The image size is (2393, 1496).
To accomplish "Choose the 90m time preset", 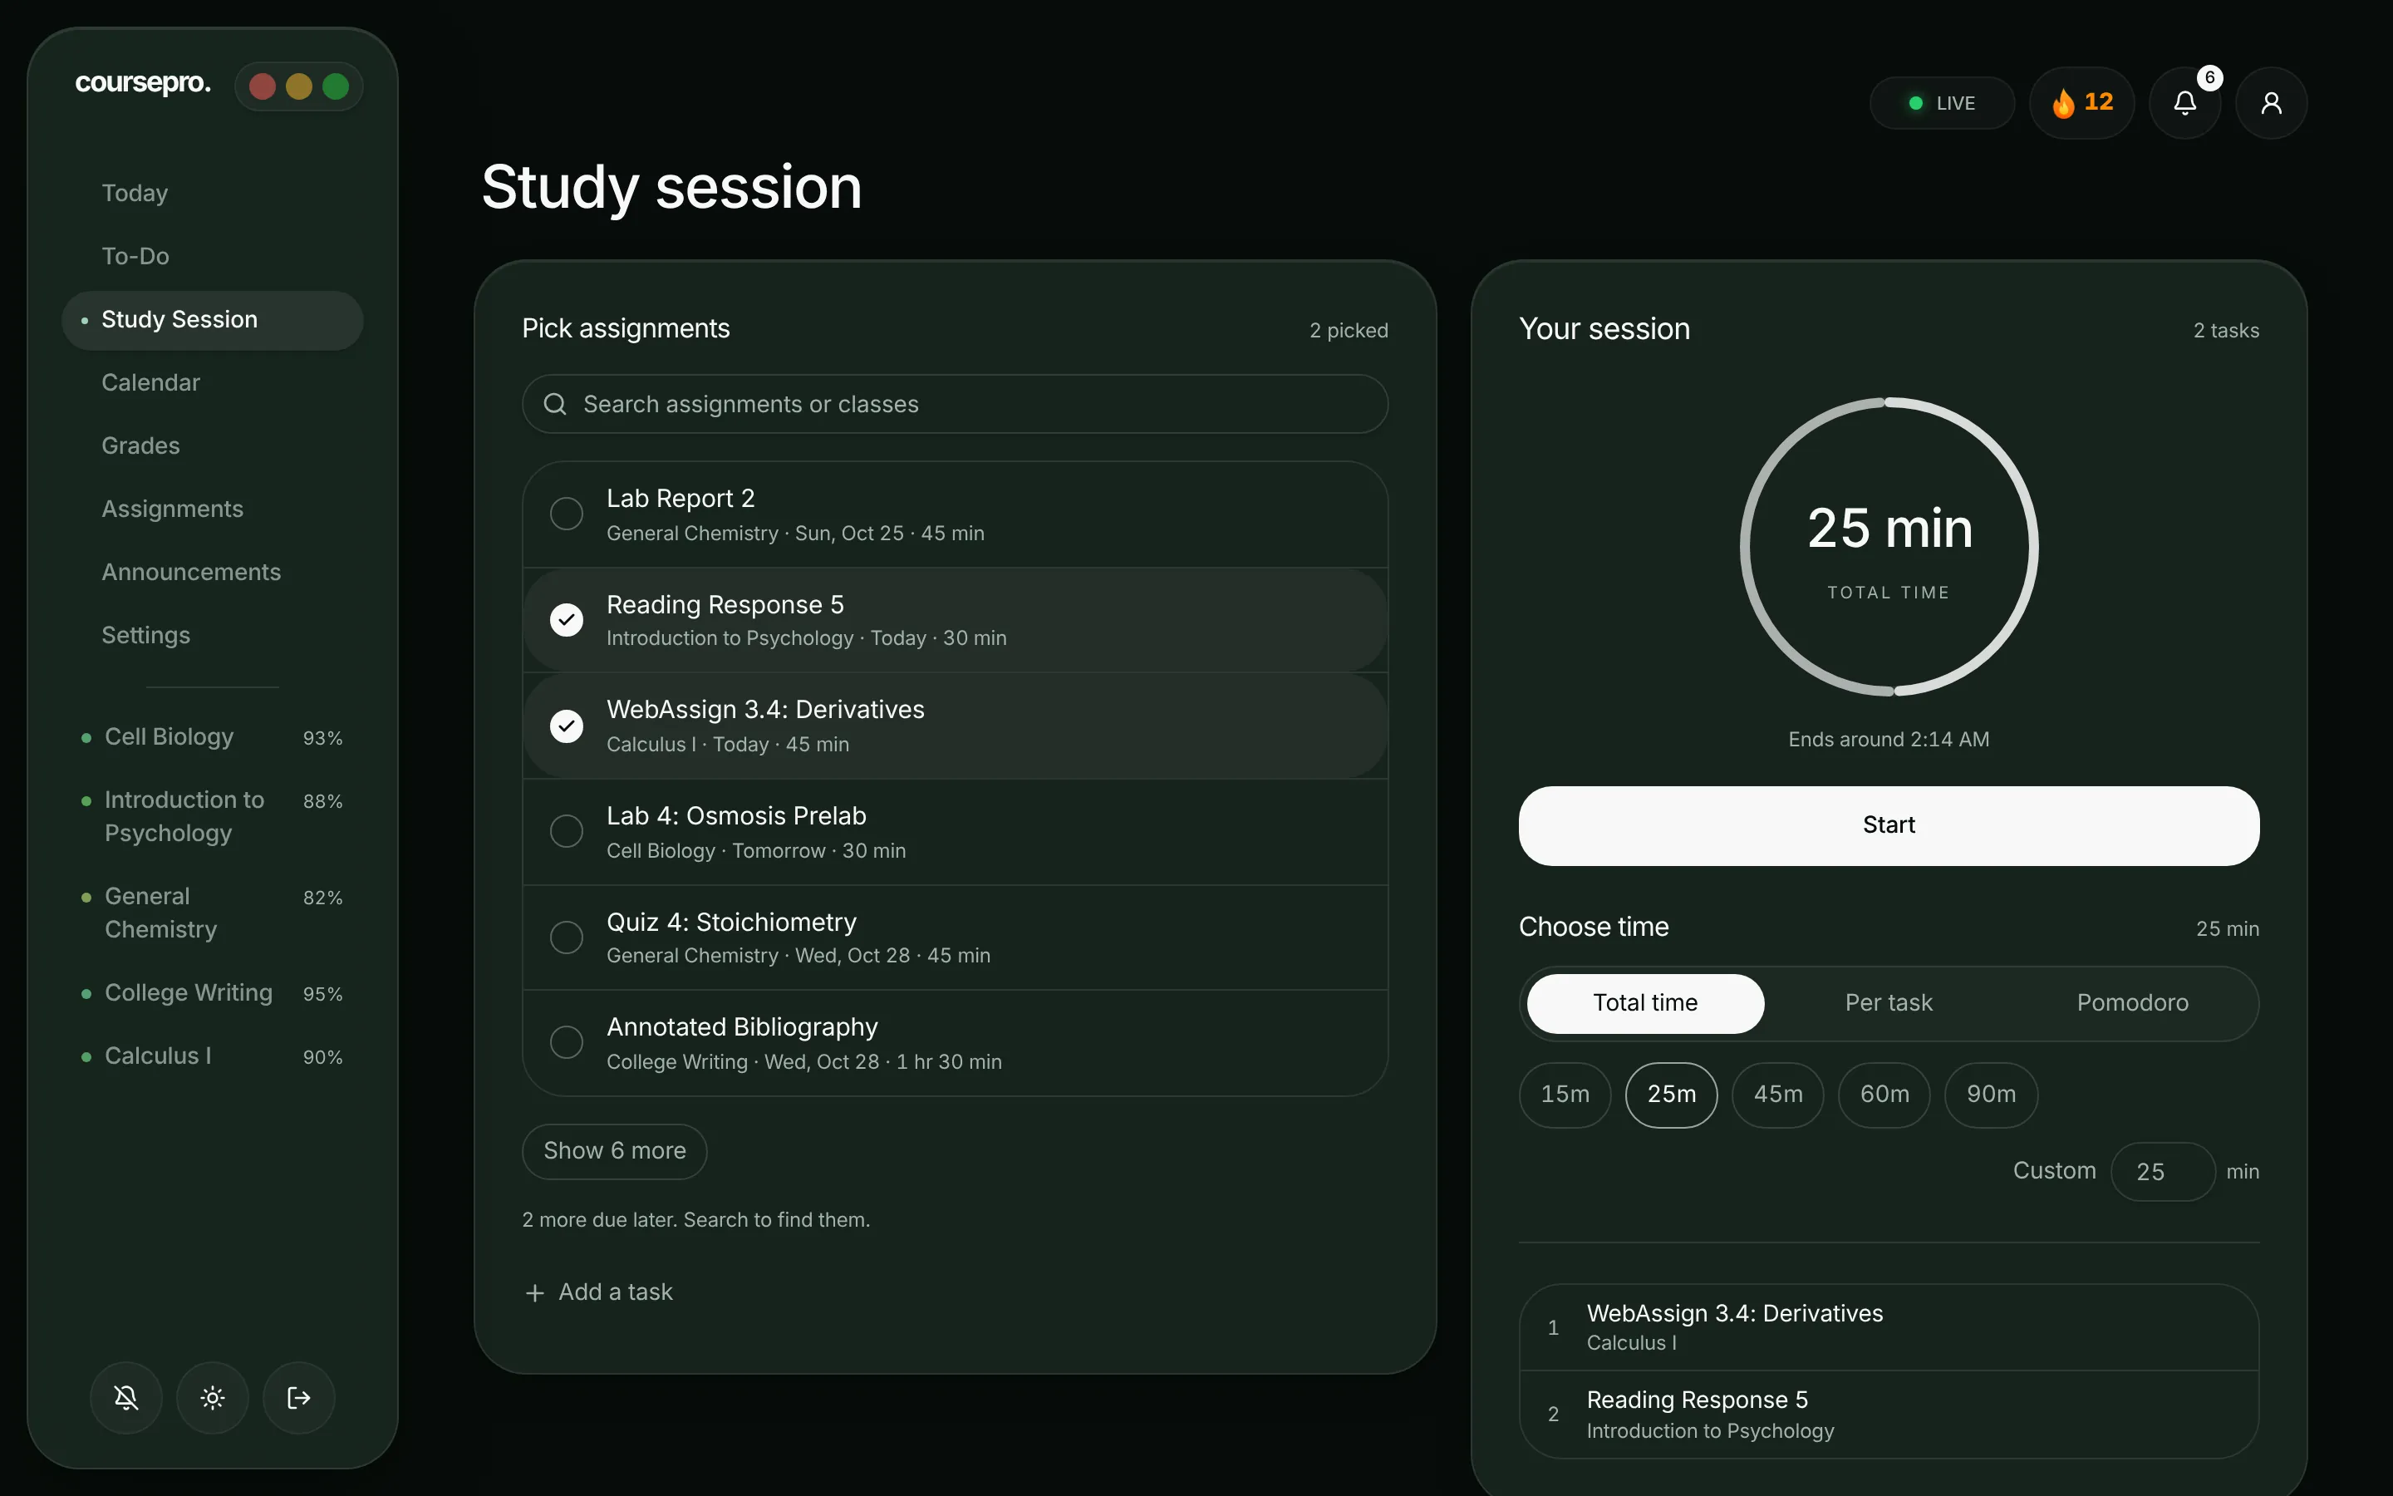I will coord(1991,1095).
